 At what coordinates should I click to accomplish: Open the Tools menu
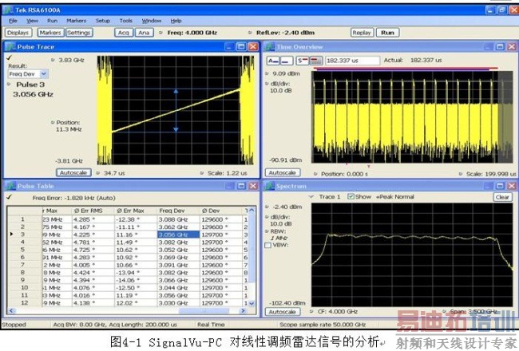[x=126, y=21]
